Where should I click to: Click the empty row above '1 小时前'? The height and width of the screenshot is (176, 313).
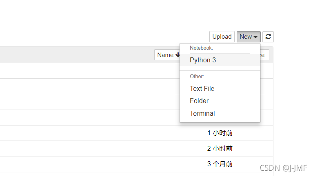coord(82,117)
